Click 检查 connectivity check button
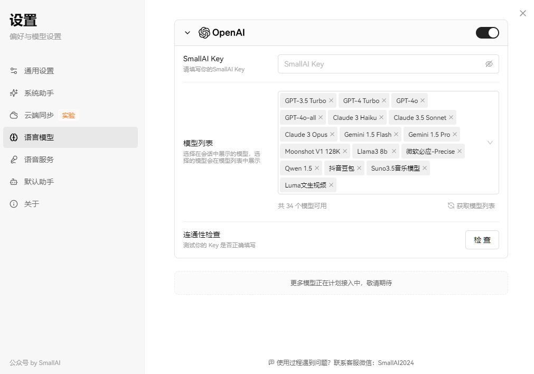The image size is (534, 374). pos(482,240)
